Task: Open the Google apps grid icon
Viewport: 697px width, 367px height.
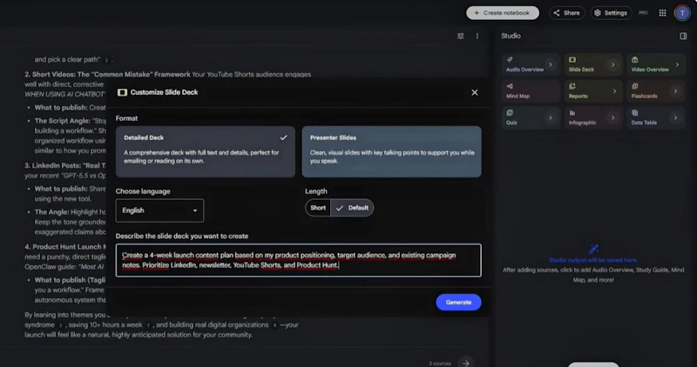Action: click(x=662, y=13)
